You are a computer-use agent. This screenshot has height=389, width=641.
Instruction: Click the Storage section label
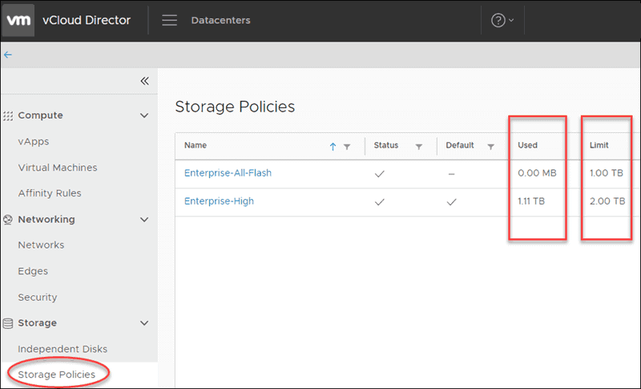(37, 322)
